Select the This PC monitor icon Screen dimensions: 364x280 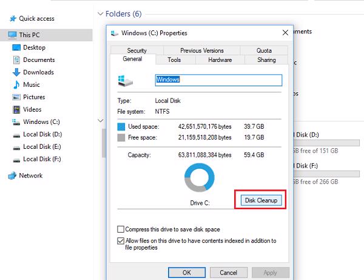click(x=12, y=35)
